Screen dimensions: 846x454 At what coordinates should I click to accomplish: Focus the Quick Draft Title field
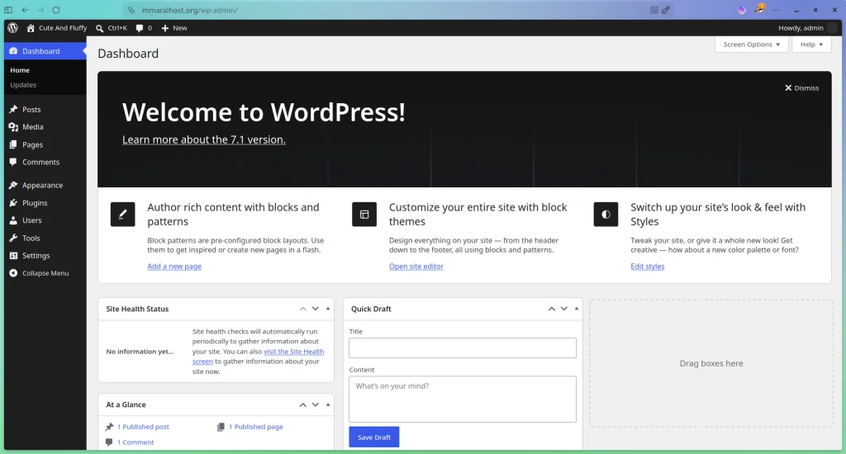[463, 348]
